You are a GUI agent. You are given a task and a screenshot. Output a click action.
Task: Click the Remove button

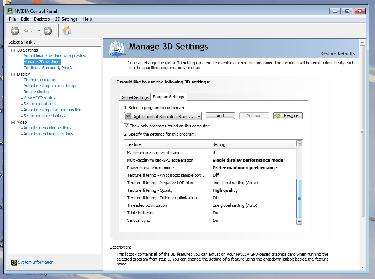[254, 116]
